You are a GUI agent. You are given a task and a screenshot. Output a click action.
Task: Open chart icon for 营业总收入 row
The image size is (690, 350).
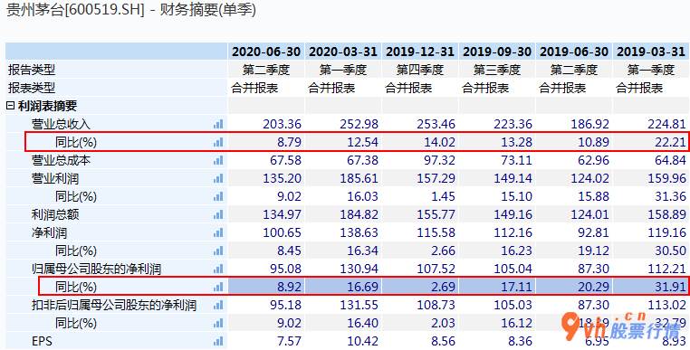[x=218, y=124]
